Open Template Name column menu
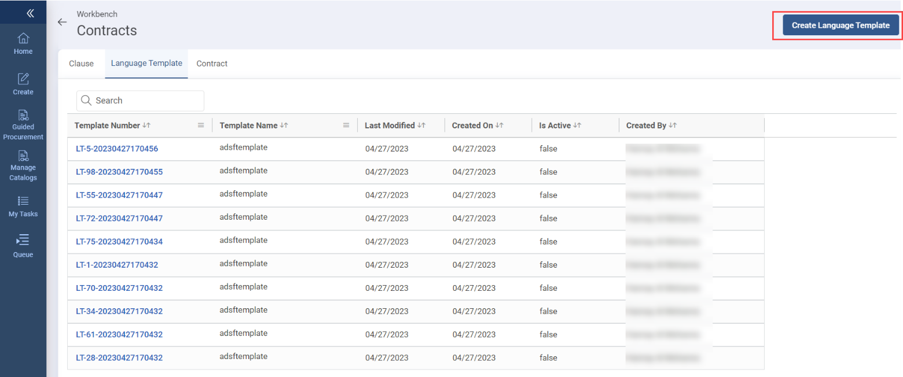This screenshot has width=903, height=377. pos(346,125)
